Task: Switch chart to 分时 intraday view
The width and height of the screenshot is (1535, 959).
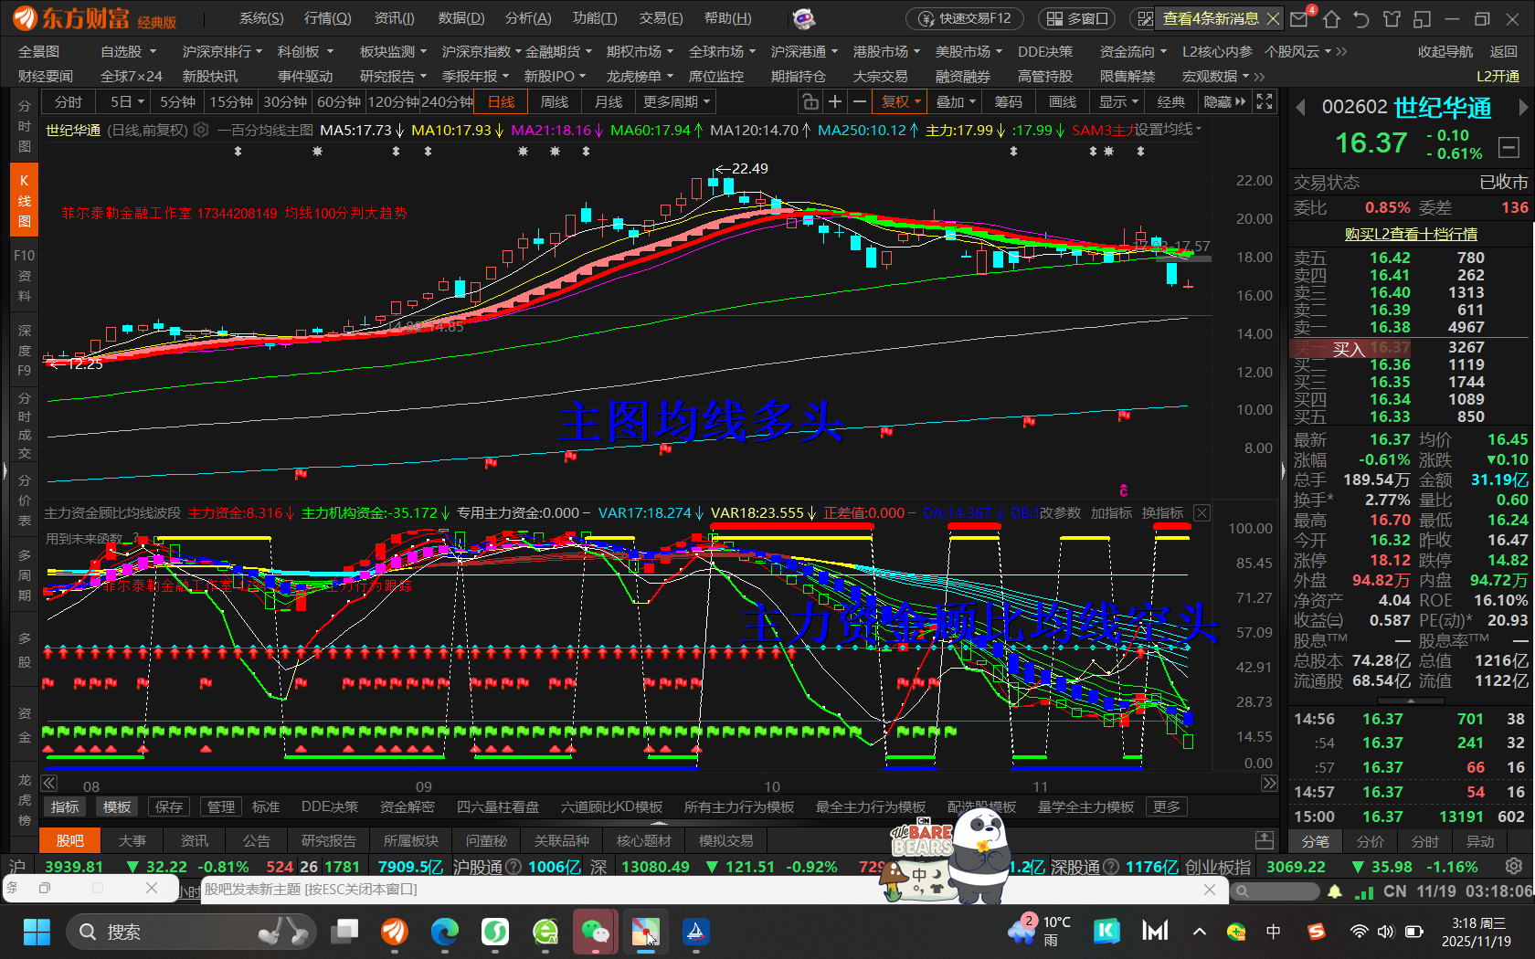Action: 69,102
